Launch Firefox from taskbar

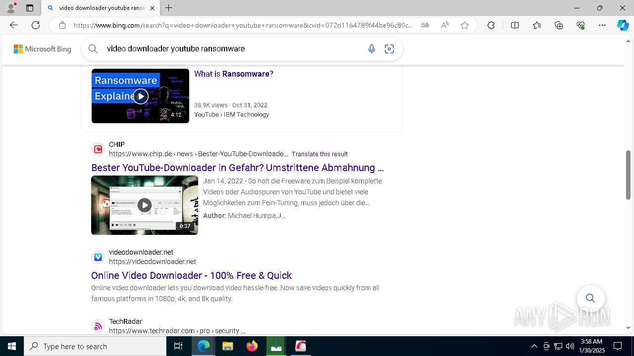tap(252, 346)
